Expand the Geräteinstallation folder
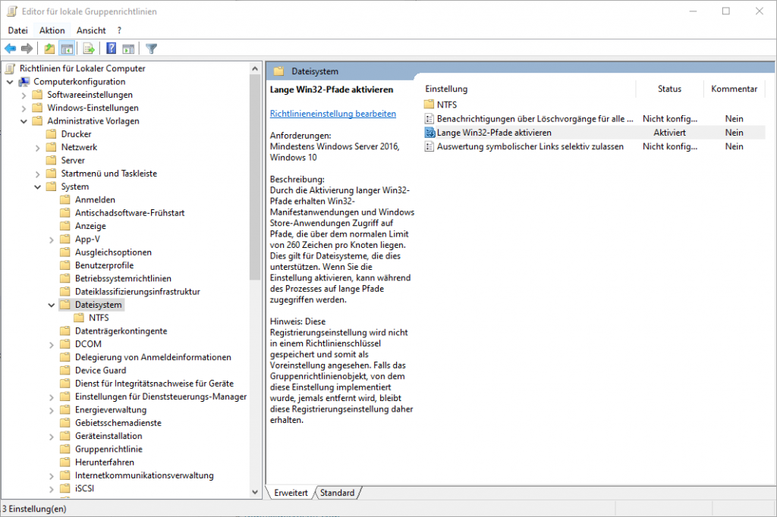 click(x=52, y=437)
